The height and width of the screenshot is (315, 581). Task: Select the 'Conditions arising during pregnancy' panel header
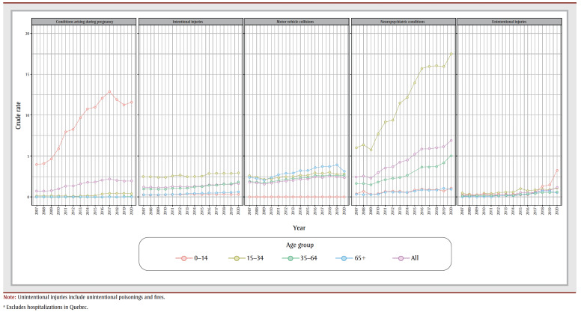click(84, 21)
